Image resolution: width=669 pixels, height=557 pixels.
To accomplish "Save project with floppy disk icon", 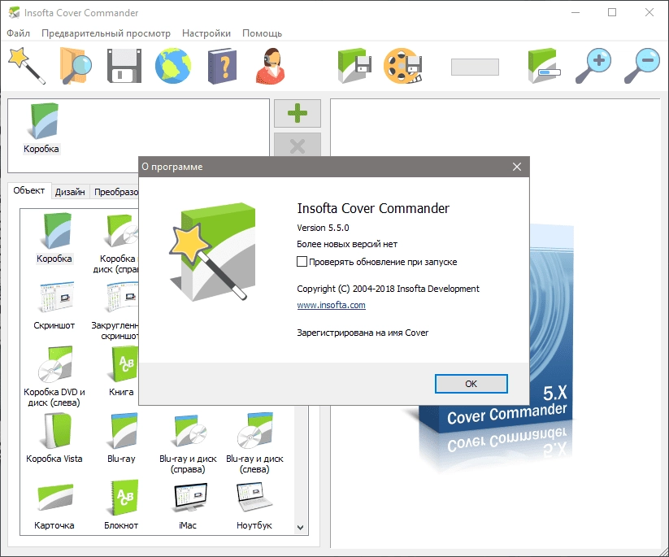I will coord(124,66).
